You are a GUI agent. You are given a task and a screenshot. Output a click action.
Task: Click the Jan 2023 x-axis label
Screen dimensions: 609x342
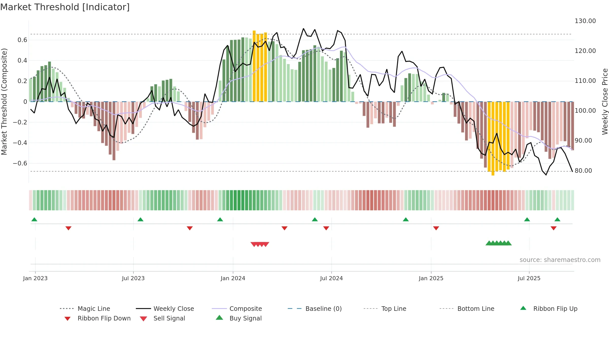tap(35, 278)
